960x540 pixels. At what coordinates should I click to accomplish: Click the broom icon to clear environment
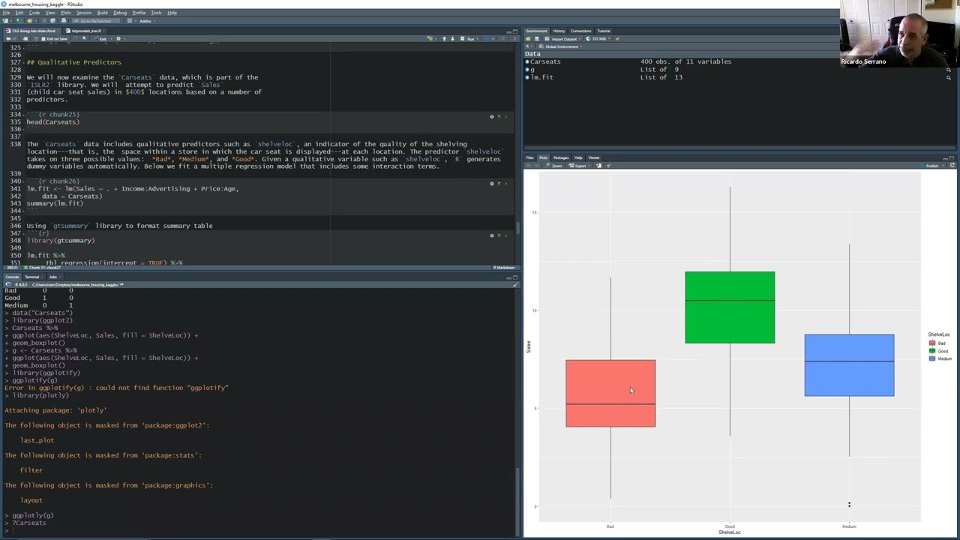click(x=618, y=39)
